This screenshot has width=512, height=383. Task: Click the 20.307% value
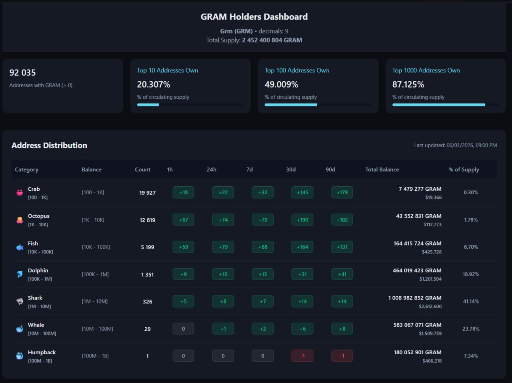coord(154,85)
